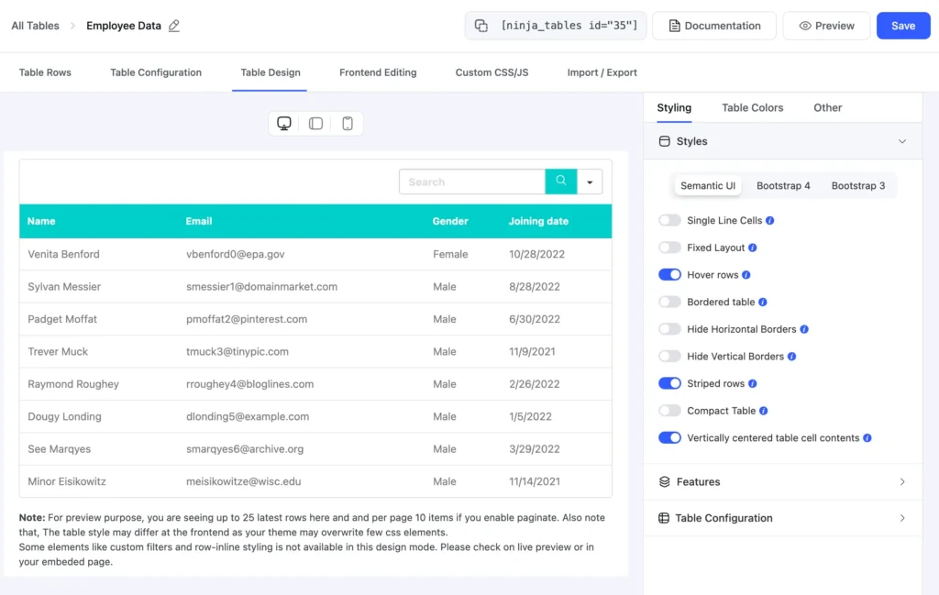The image size is (939, 595).
Task: Enable the Fixed Layout toggle
Action: pos(669,248)
